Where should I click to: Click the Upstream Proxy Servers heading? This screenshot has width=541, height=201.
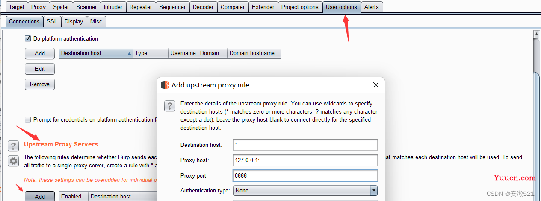pyautogui.click(x=61, y=144)
